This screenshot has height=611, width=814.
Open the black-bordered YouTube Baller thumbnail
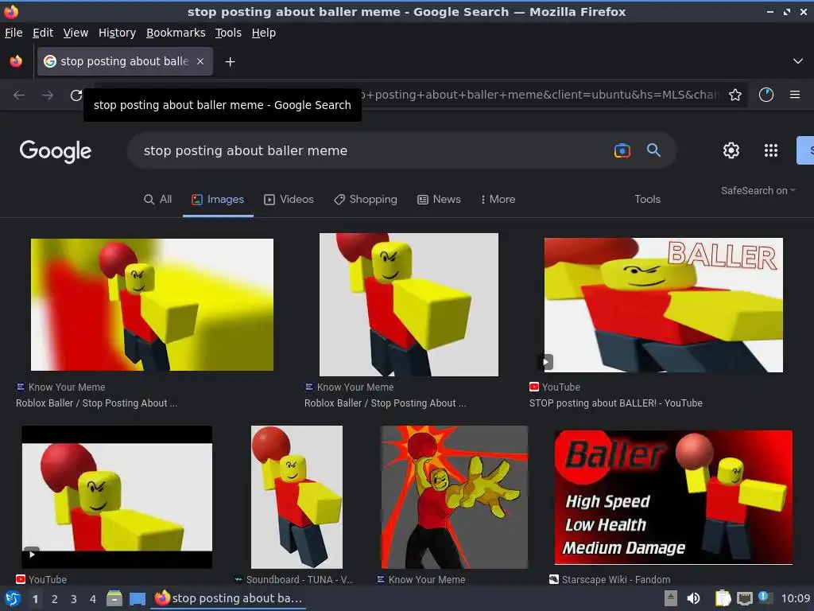coord(117,497)
